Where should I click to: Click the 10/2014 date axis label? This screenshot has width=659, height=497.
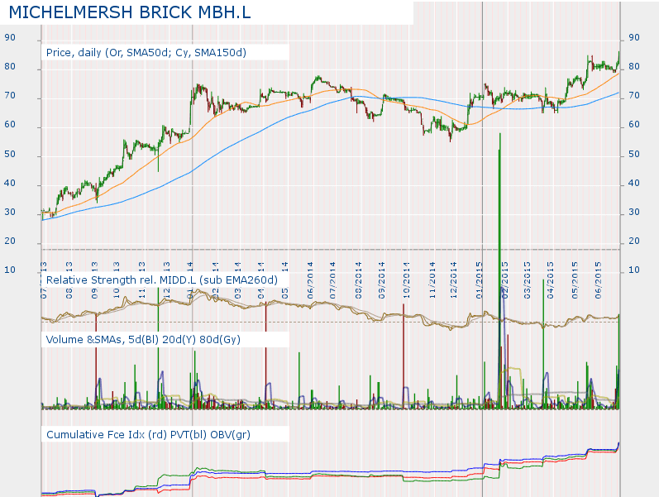(x=407, y=280)
